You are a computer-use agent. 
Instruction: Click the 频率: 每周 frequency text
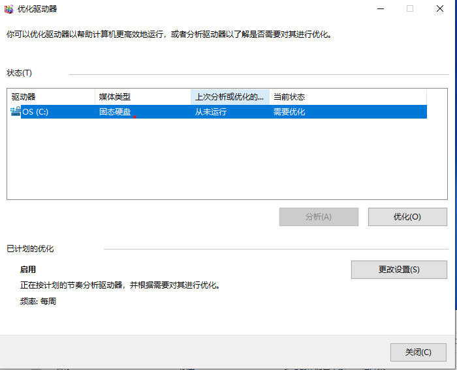[x=38, y=301]
